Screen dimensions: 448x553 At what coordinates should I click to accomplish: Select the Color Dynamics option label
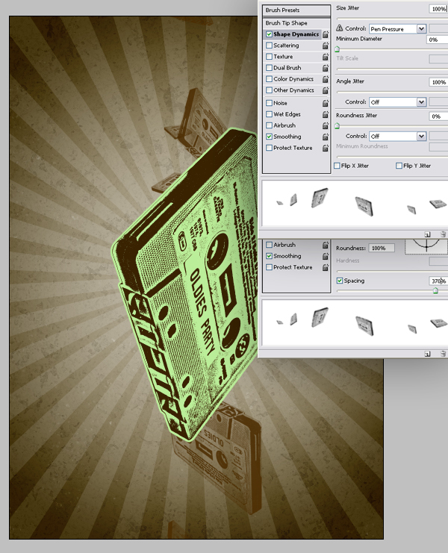coord(293,79)
